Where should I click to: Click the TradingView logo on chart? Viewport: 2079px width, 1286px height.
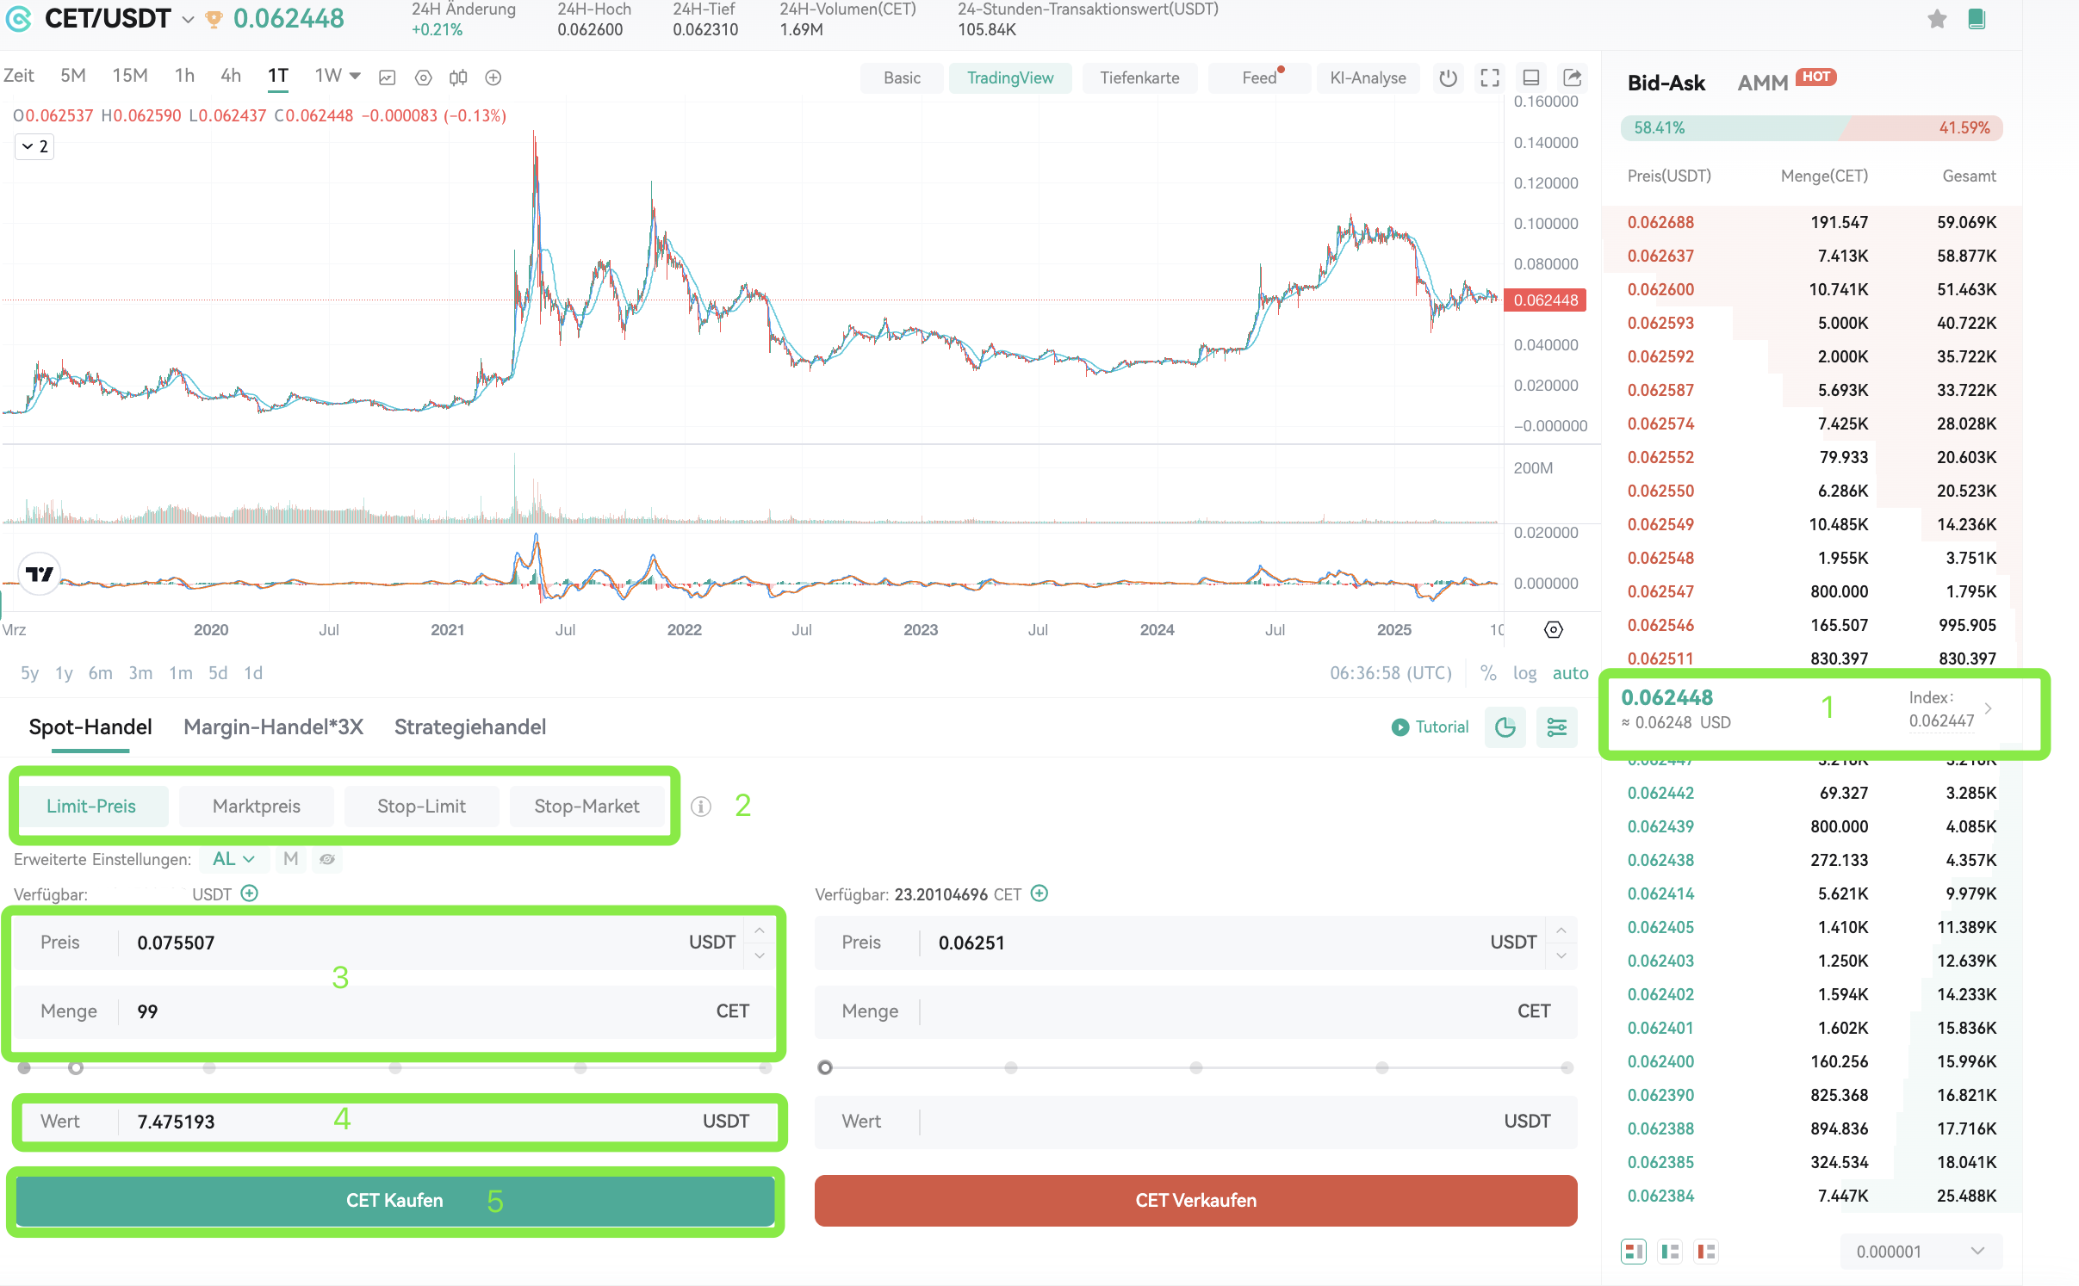click(40, 573)
